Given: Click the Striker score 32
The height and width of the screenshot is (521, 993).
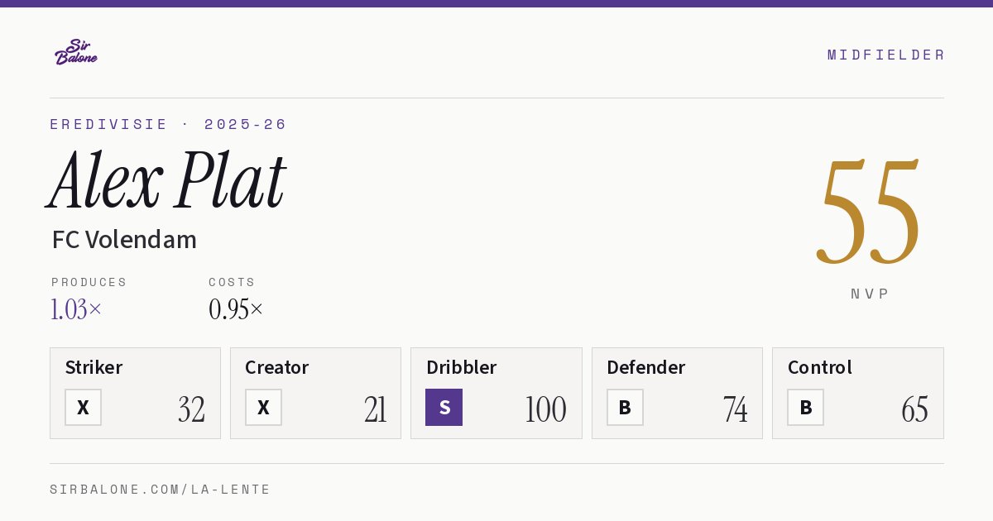Looking at the screenshot, I should coord(191,409).
